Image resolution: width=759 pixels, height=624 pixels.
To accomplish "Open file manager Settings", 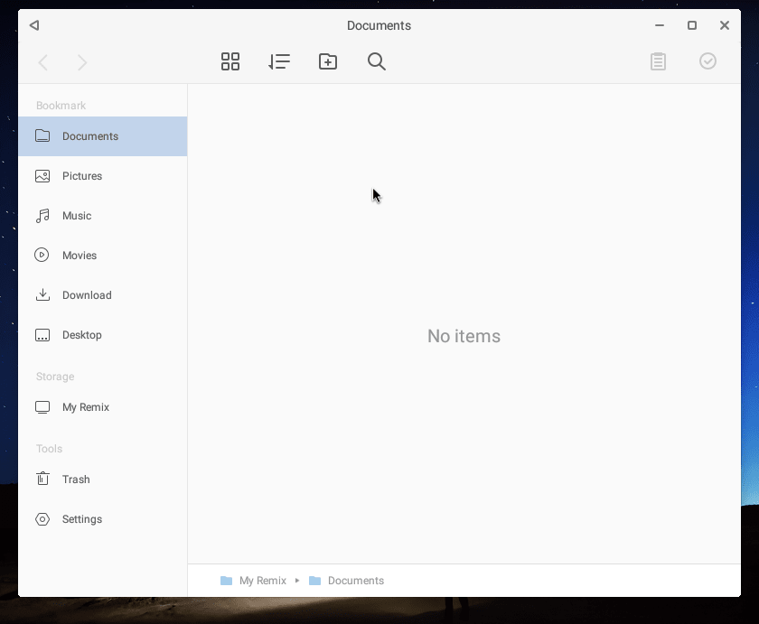I will pyautogui.click(x=103, y=519).
